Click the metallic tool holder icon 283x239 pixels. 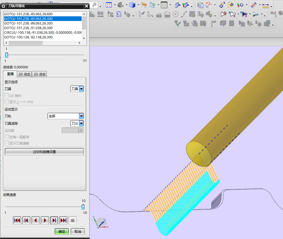coord(256,14)
